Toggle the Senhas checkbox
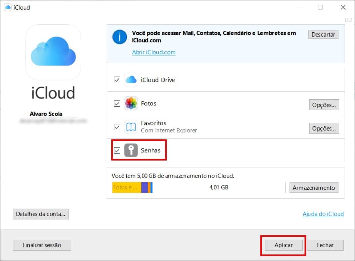The height and width of the screenshot is (261, 355). point(117,150)
